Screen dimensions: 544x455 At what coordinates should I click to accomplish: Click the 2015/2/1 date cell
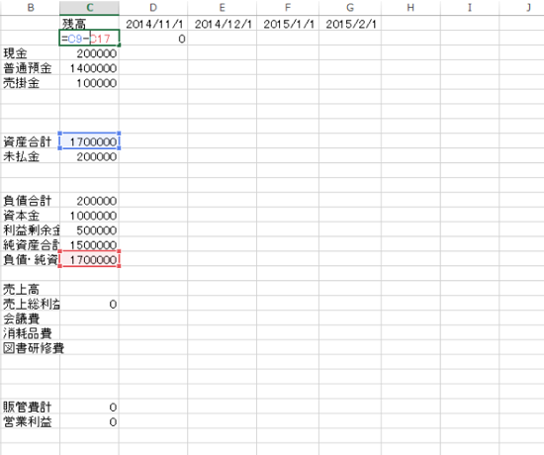click(350, 24)
